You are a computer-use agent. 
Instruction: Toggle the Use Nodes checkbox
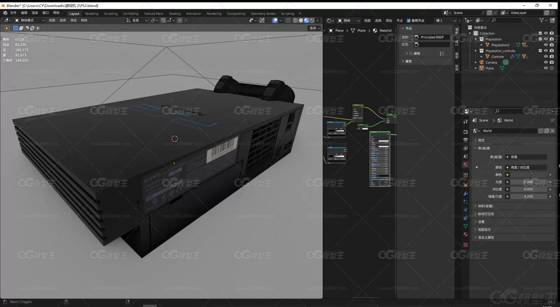point(408,20)
